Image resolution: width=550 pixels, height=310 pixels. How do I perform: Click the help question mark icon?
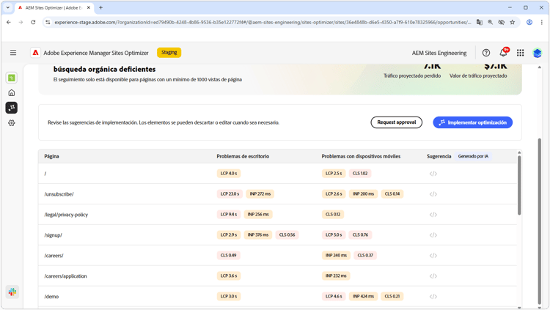[x=485, y=53]
